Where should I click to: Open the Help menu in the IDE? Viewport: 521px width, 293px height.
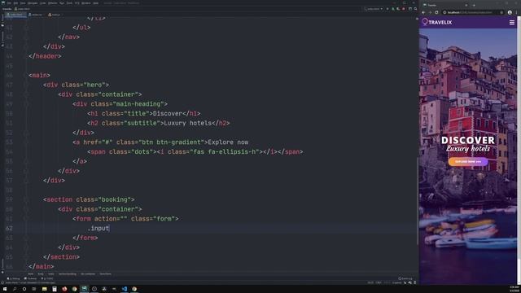point(96,3)
